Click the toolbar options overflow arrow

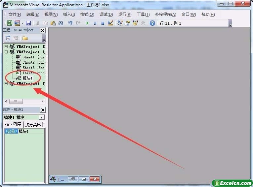[231, 23]
